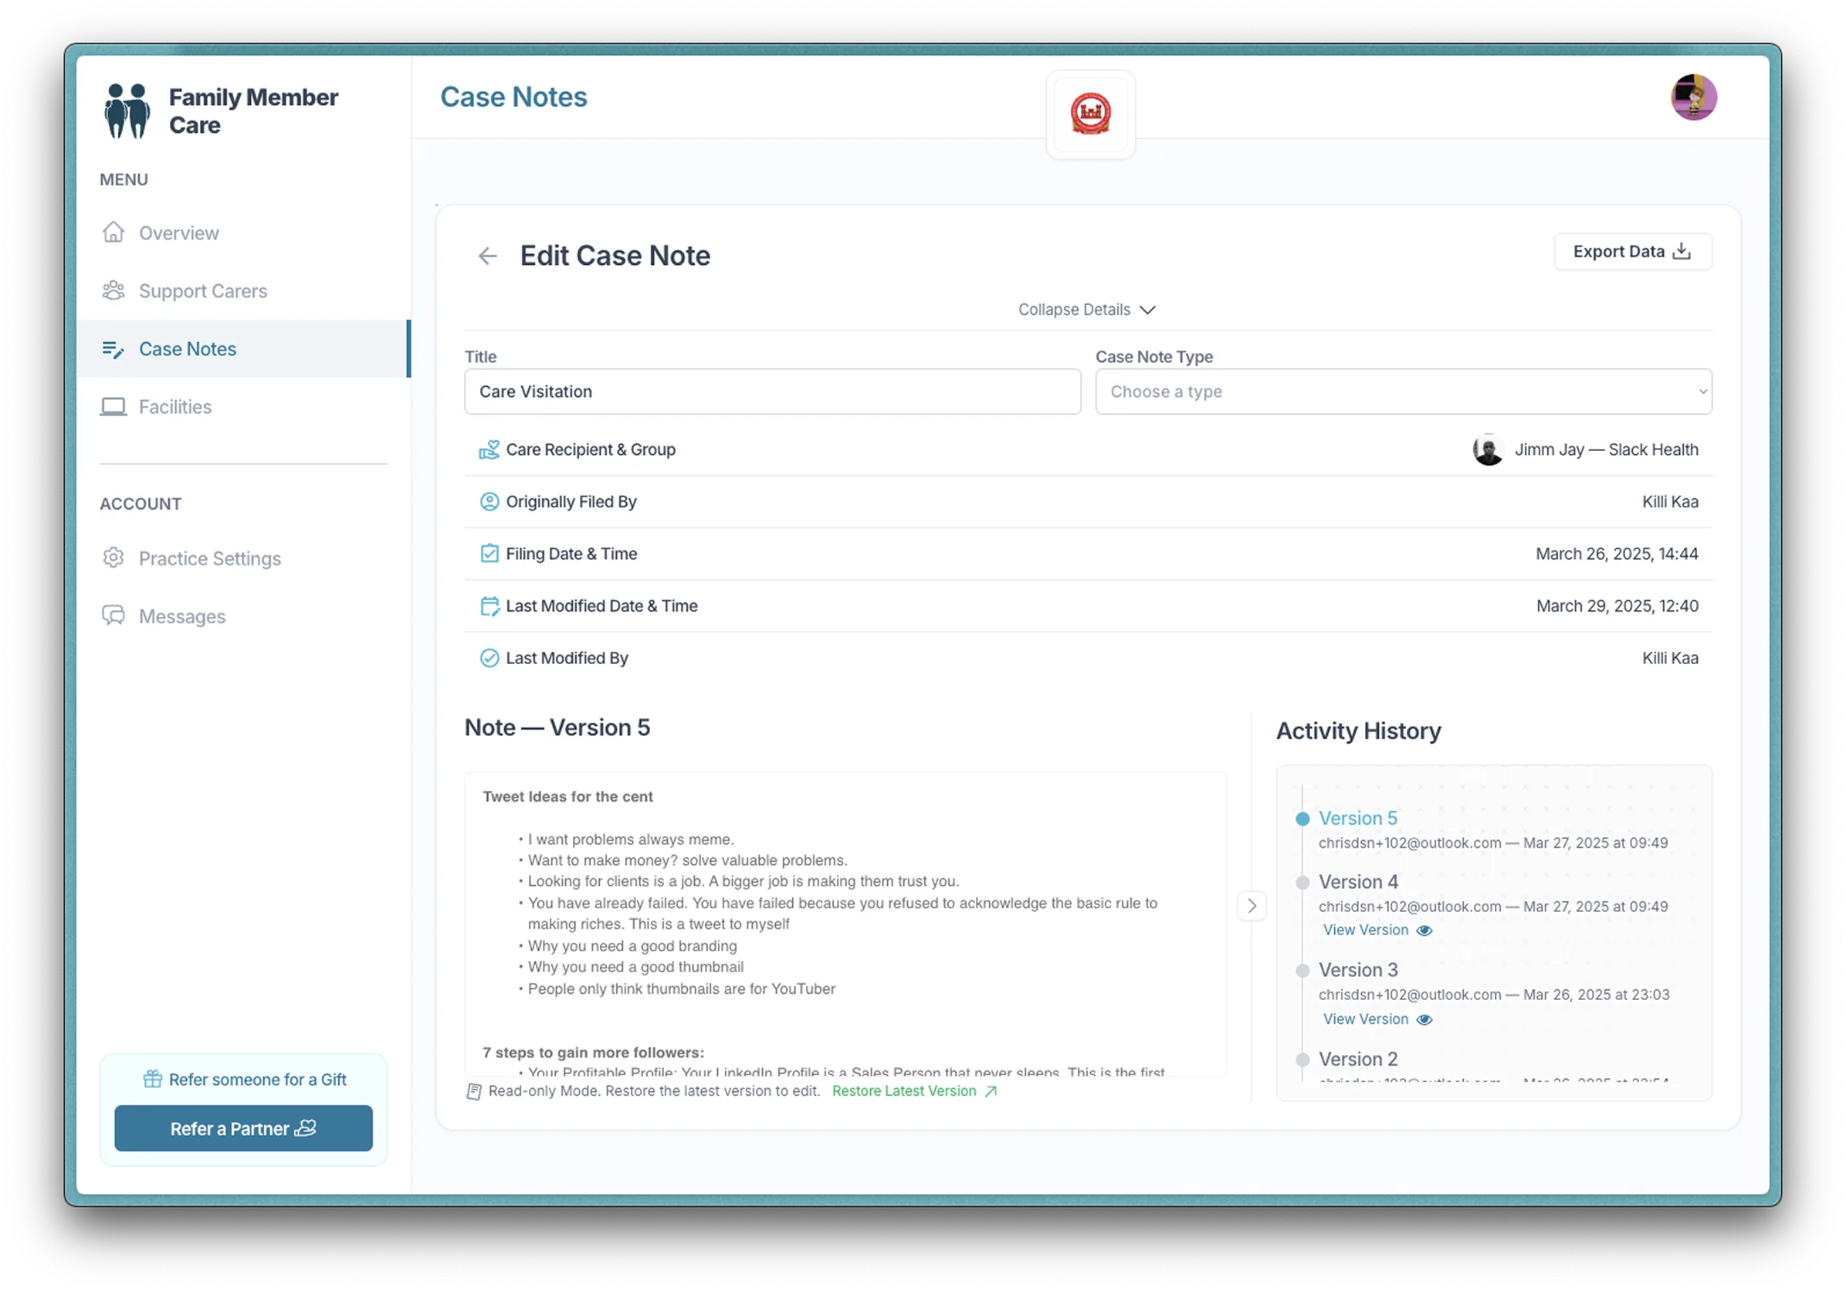Click the Case Notes page heading

pos(513,97)
